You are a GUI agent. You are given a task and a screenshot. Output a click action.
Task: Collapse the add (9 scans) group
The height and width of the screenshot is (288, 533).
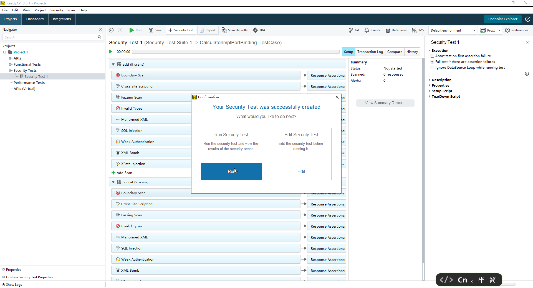[x=113, y=65]
